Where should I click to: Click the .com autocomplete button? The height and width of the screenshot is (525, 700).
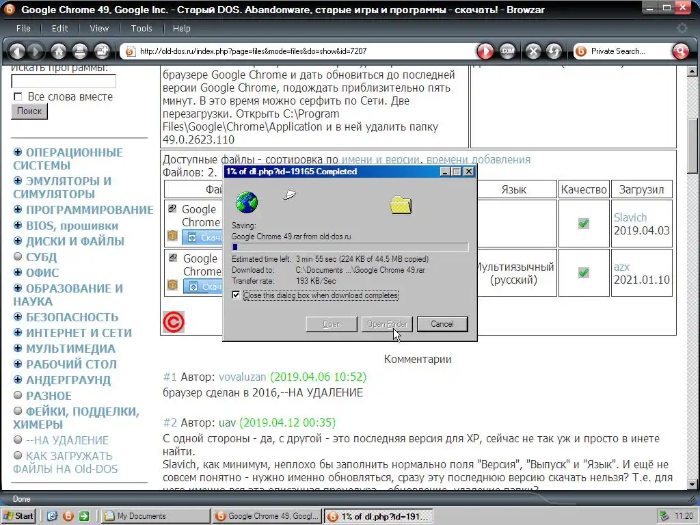tap(507, 51)
